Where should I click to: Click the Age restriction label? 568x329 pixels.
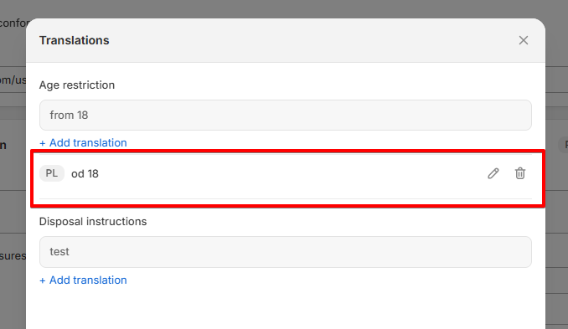point(77,85)
